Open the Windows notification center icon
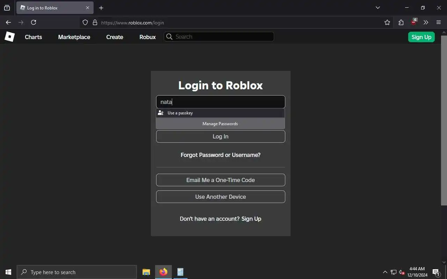Image resolution: width=447 pixels, height=279 pixels. coord(436,272)
